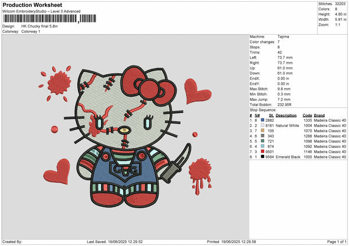Screen dimensions: 349x246
Task: Click the Width value 5.81 in
Action: (340, 20)
